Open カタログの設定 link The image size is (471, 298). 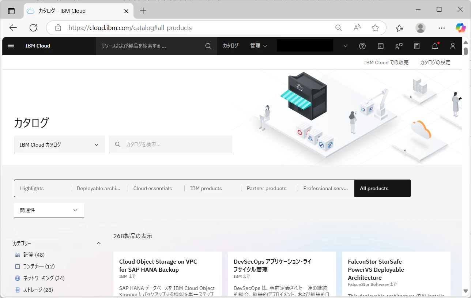[x=435, y=63]
